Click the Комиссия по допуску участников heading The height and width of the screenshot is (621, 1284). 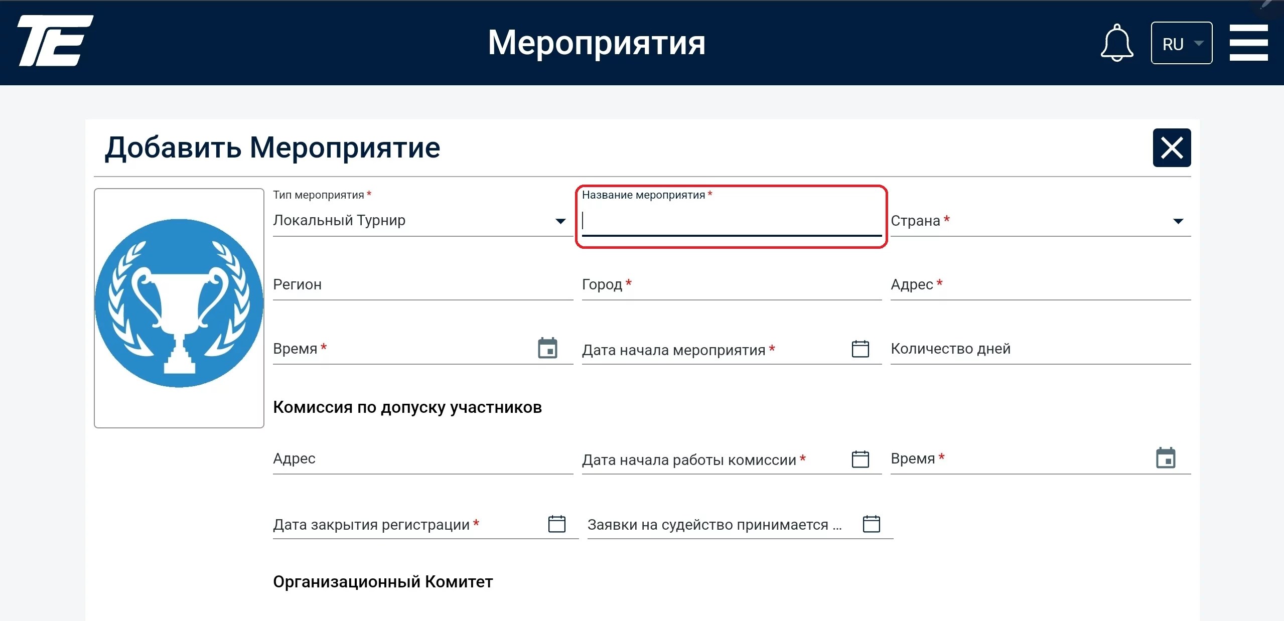pos(407,407)
